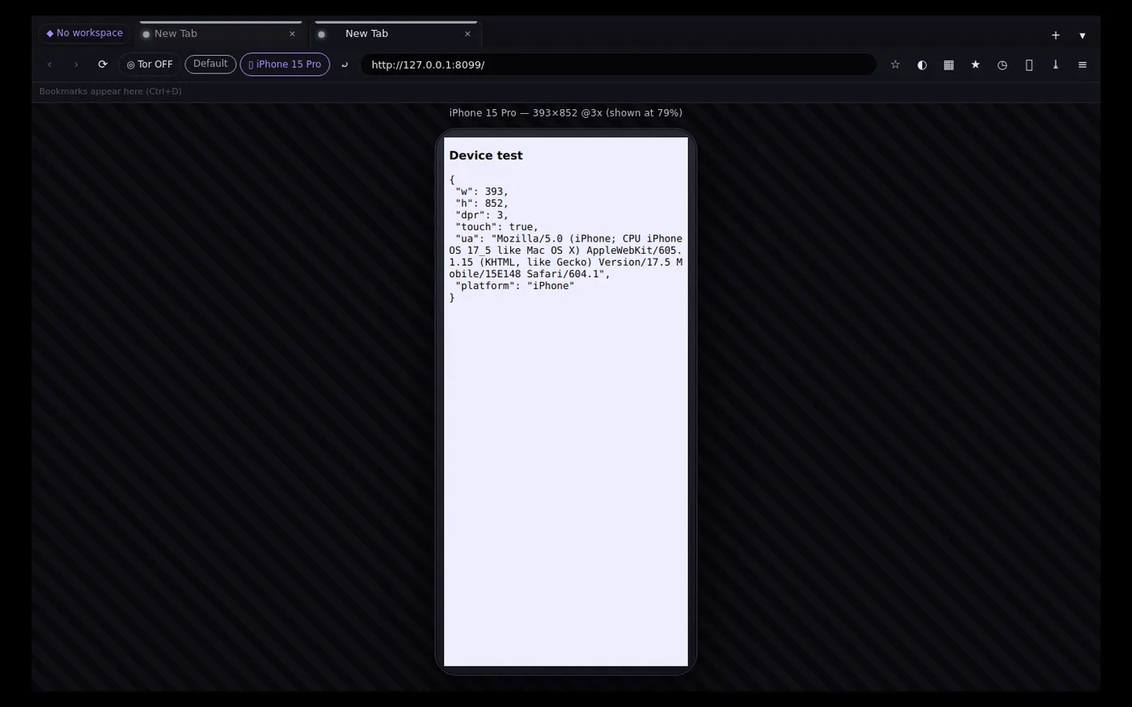This screenshot has width=1132, height=707.
Task: Reload the current page
Action: click(103, 65)
